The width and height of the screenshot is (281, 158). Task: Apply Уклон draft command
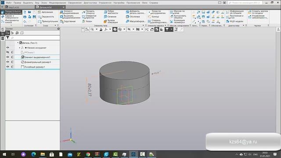tap(87, 22)
